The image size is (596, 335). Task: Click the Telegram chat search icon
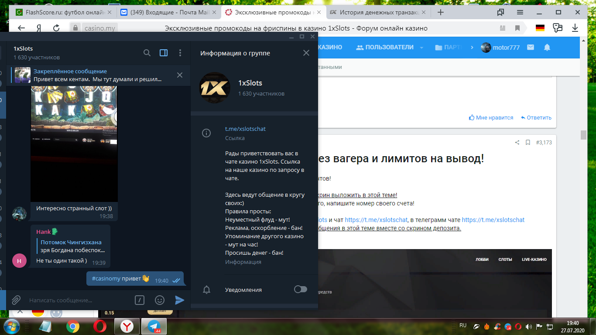pyautogui.click(x=147, y=53)
